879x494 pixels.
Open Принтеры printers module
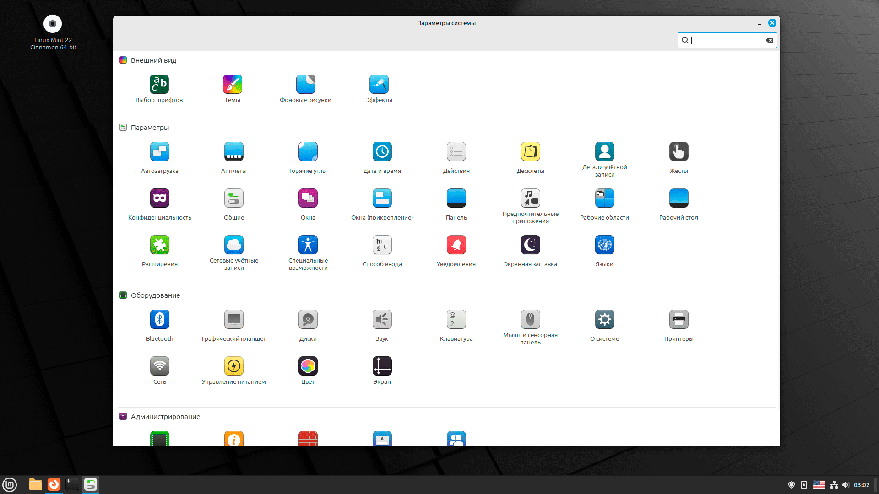point(678,320)
